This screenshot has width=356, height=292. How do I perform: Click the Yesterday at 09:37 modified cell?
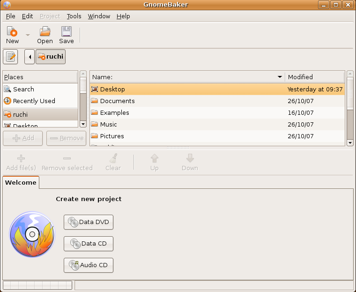pos(315,90)
